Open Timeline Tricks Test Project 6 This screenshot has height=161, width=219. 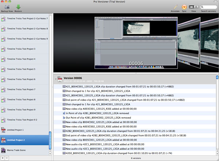[x=24, y=79]
